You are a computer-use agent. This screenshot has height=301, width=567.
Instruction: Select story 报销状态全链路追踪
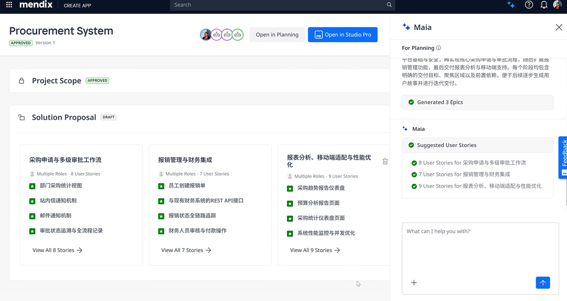pyautogui.click(x=192, y=215)
